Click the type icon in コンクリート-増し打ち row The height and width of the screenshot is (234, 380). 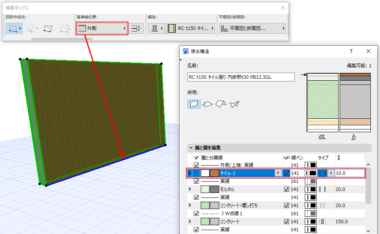coord(322,206)
